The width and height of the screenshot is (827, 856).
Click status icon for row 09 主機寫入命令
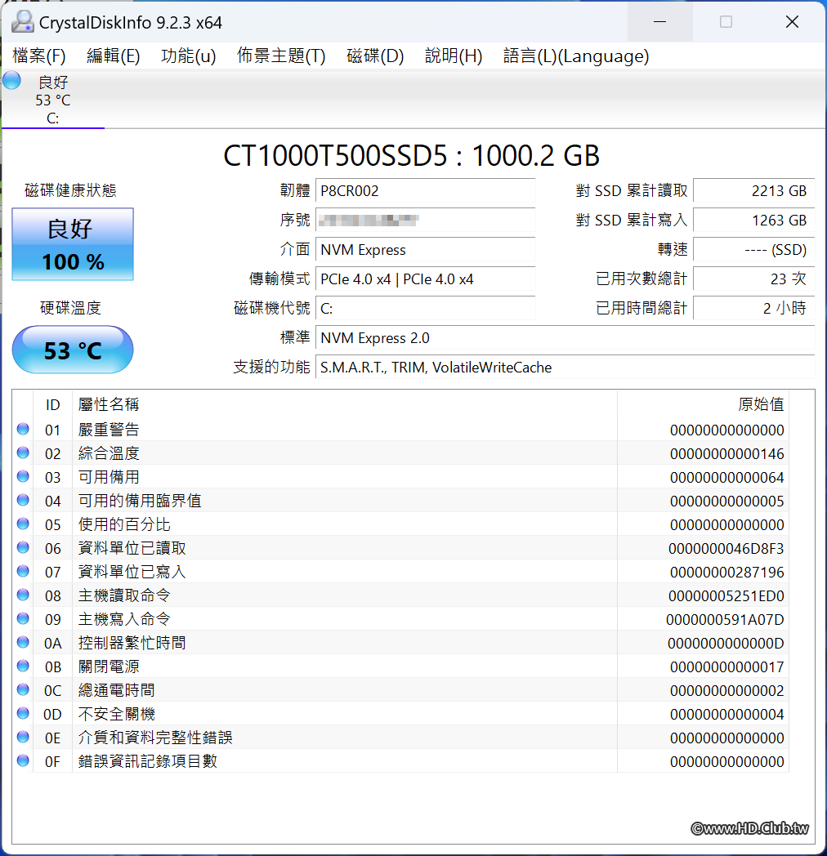(x=23, y=618)
